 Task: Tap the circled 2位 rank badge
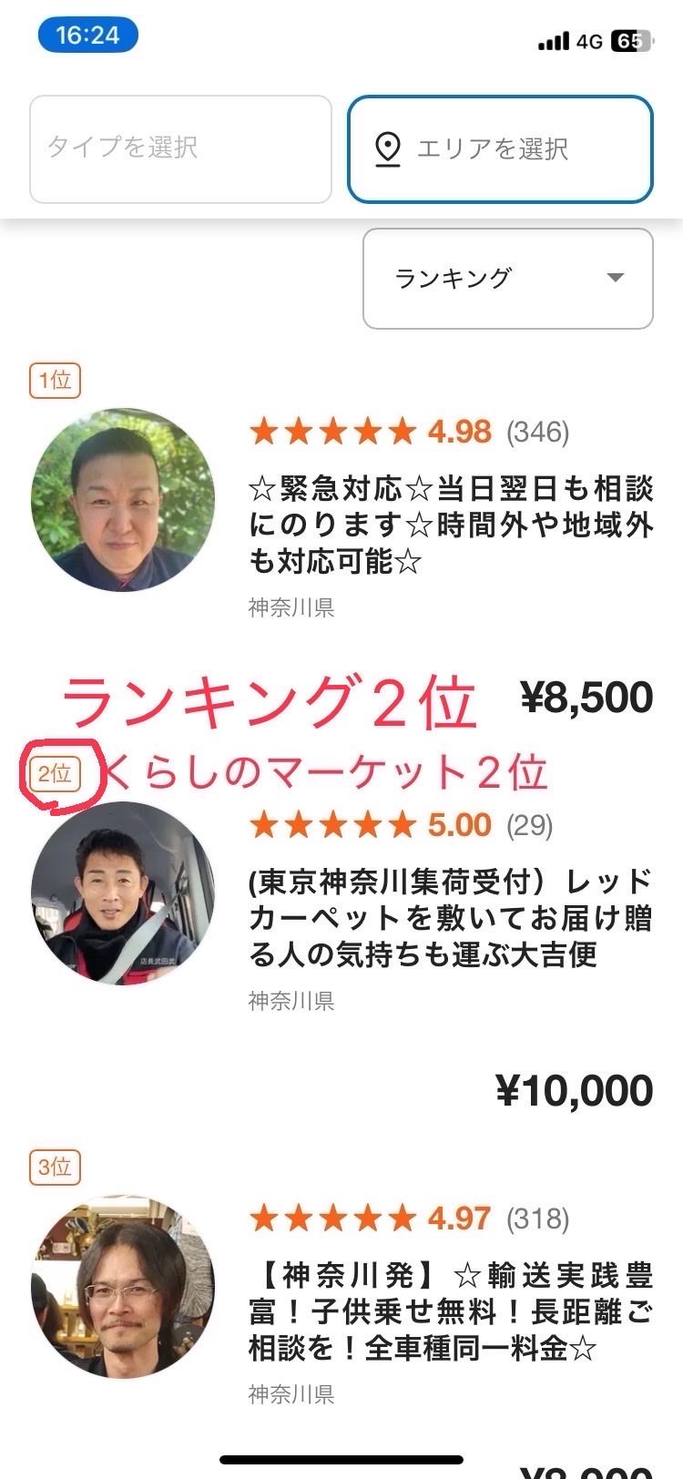click(55, 774)
